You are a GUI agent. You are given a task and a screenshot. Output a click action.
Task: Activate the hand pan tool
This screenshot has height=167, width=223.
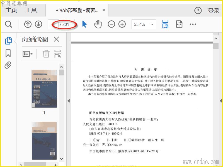(98, 24)
